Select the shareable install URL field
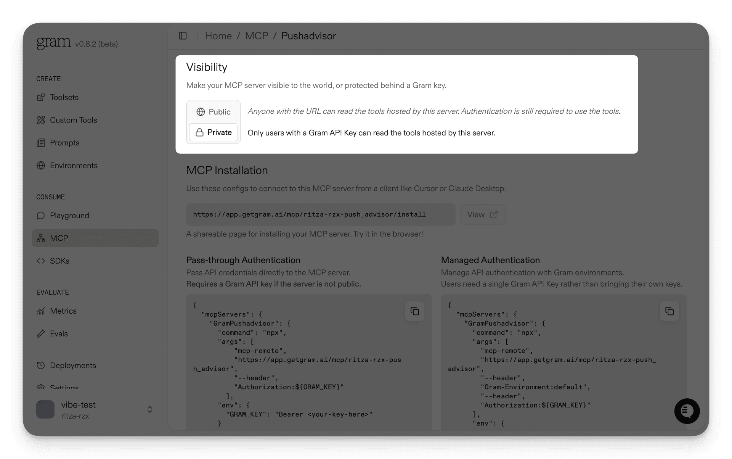732x459 pixels. [320, 214]
